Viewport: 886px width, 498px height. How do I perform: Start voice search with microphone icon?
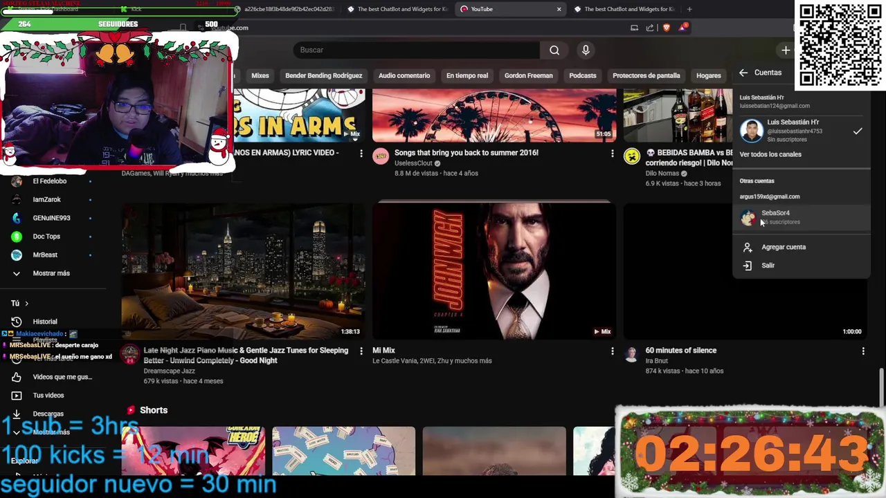click(586, 50)
